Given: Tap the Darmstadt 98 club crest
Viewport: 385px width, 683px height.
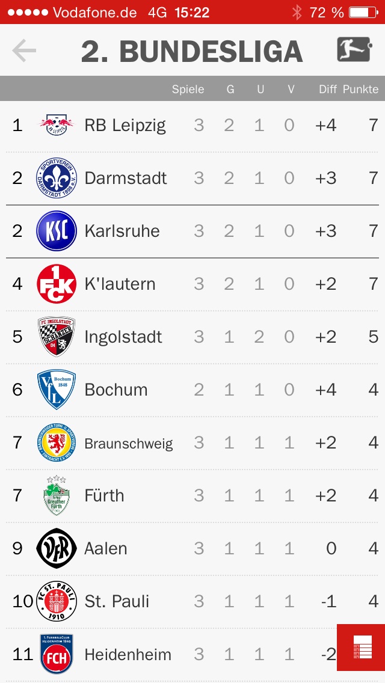Looking at the screenshot, I should [x=57, y=178].
